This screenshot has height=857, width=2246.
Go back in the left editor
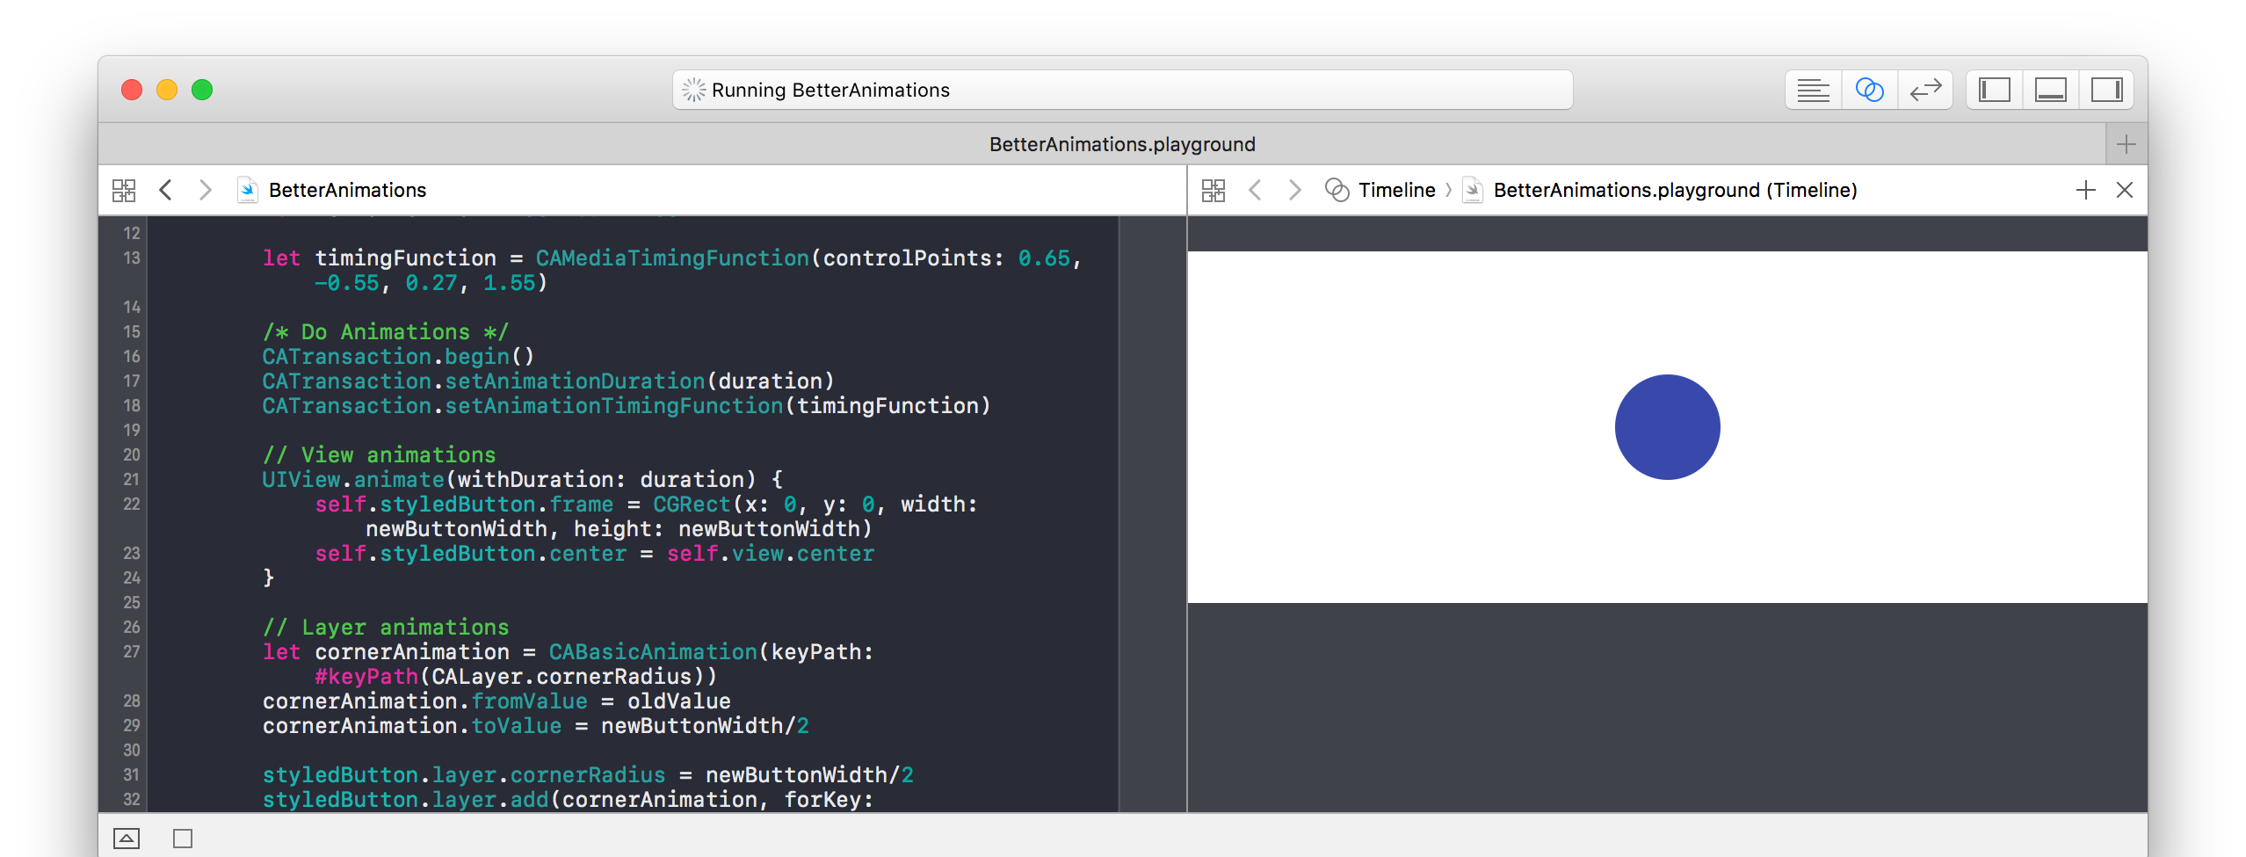(165, 190)
